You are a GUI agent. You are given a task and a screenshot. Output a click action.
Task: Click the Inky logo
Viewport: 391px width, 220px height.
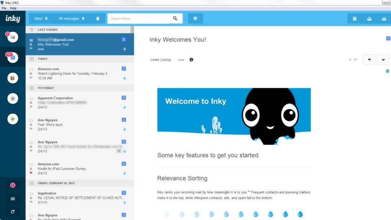13,18
